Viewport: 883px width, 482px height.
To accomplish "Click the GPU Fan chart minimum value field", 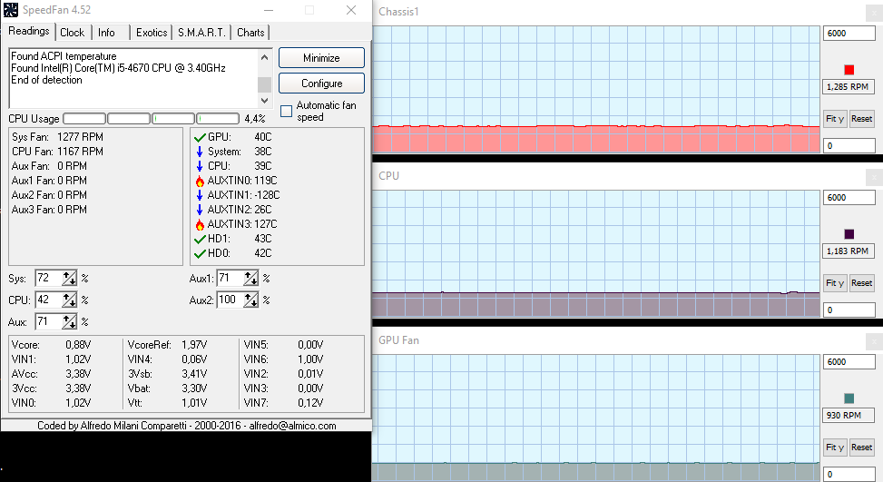I will [849, 474].
